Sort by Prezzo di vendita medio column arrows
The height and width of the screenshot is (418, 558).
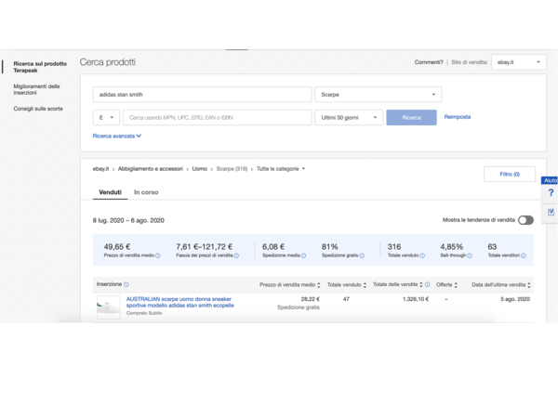[x=319, y=285]
